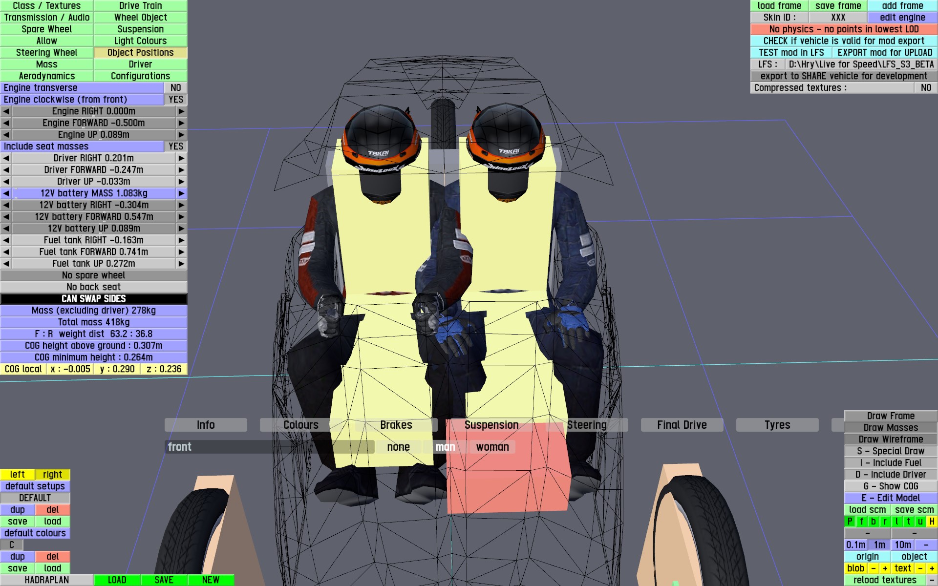Screen dimensions: 938x586
Task: Open the Suspension setup tab
Action: [491, 425]
